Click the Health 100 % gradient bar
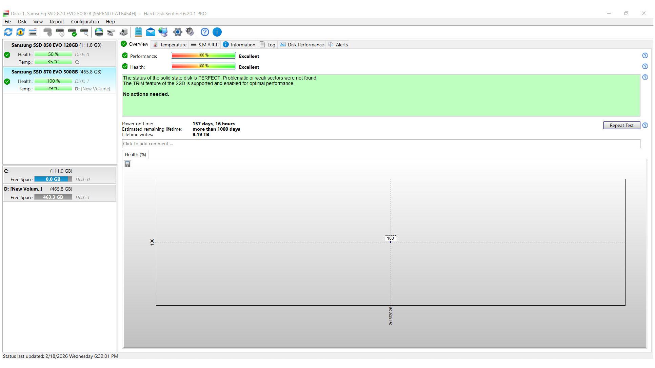Image resolution: width=655 pixels, height=368 pixels. pos(203,66)
